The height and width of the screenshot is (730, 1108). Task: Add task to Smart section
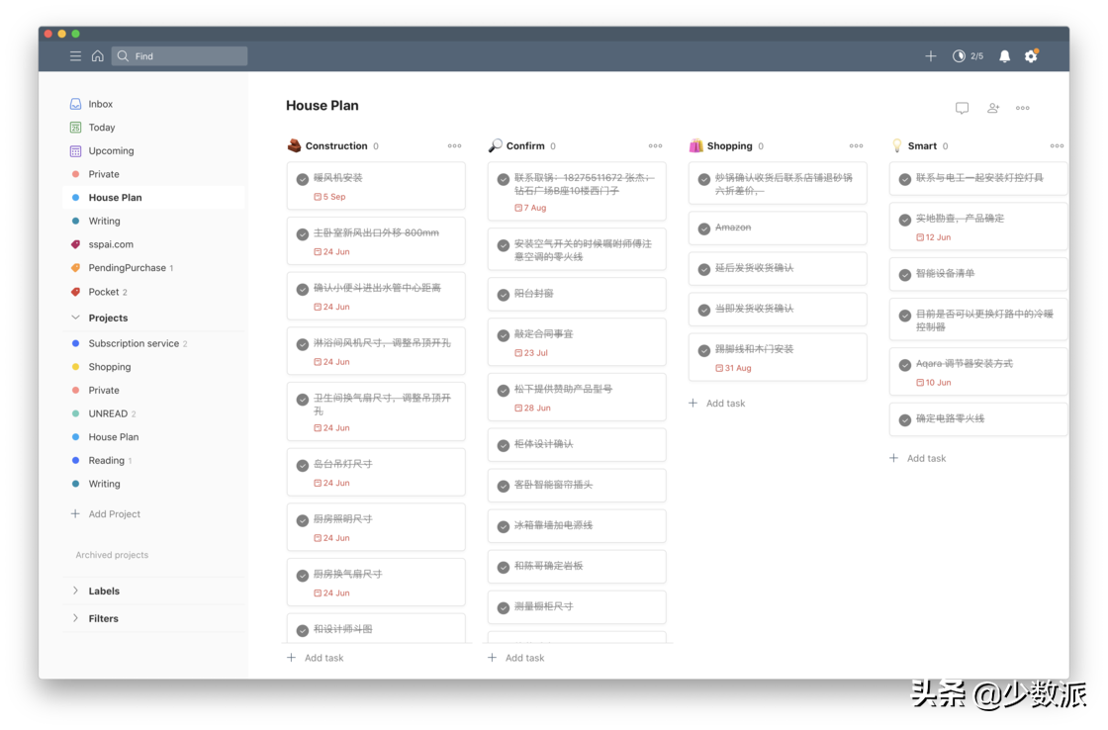click(x=917, y=459)
